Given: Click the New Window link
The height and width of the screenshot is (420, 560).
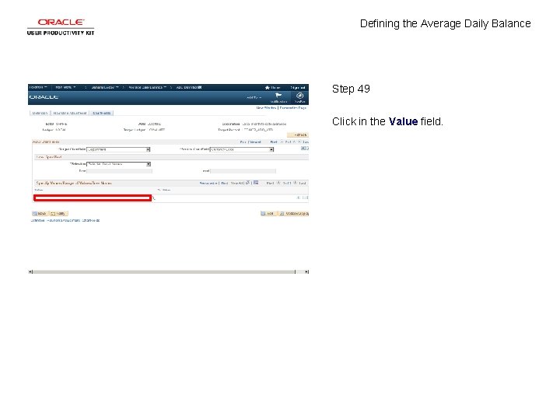Looking at the screenshot, I should pyautogui.click(x=266, y=107).
